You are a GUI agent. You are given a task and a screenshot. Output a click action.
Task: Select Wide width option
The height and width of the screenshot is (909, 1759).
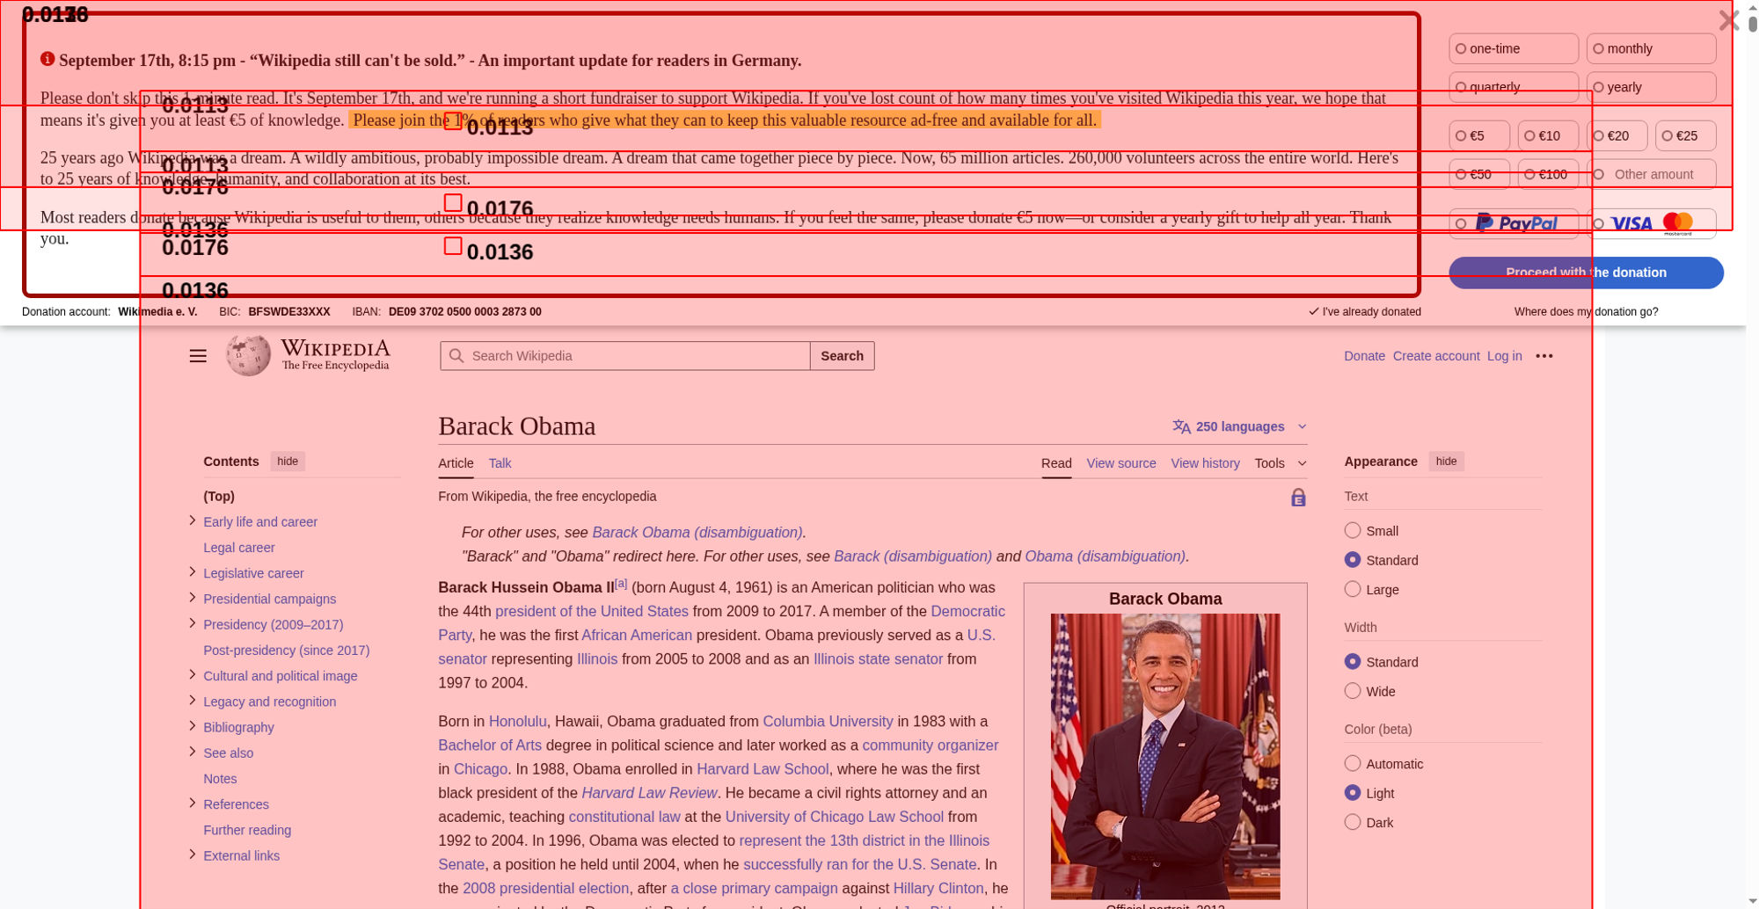(x=1353, y=691)
